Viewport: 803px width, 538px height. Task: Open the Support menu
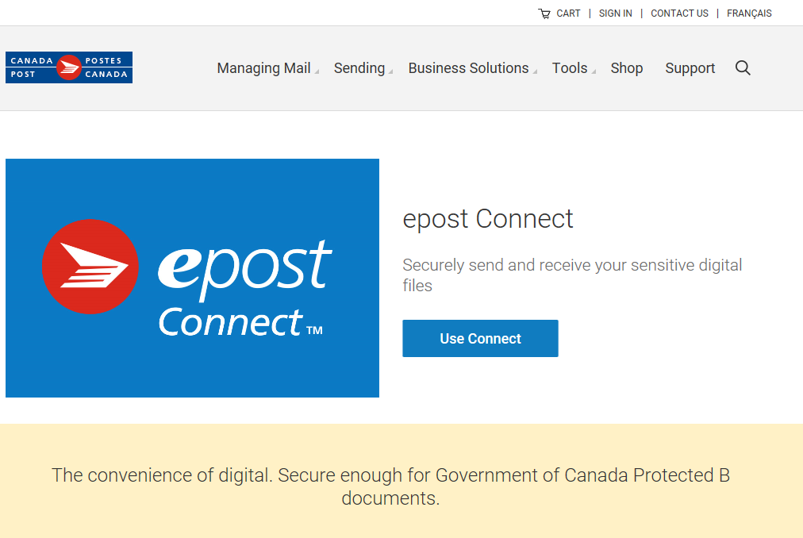pyautogui.click(x=690, y=68)
